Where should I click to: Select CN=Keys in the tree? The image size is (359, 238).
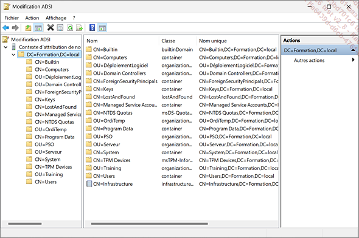click(x=45, y=100)
